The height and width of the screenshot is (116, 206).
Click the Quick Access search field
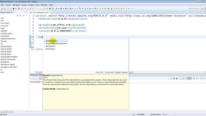pos(193,9)
